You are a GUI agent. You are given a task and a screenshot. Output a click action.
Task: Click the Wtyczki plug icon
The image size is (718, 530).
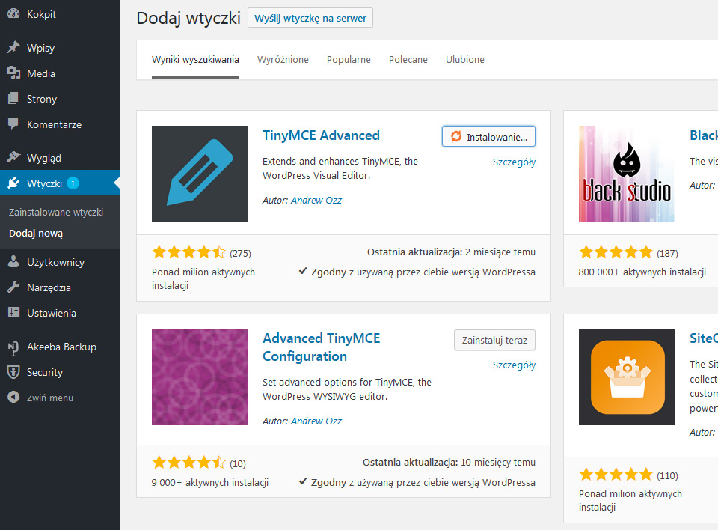point(13,183)
